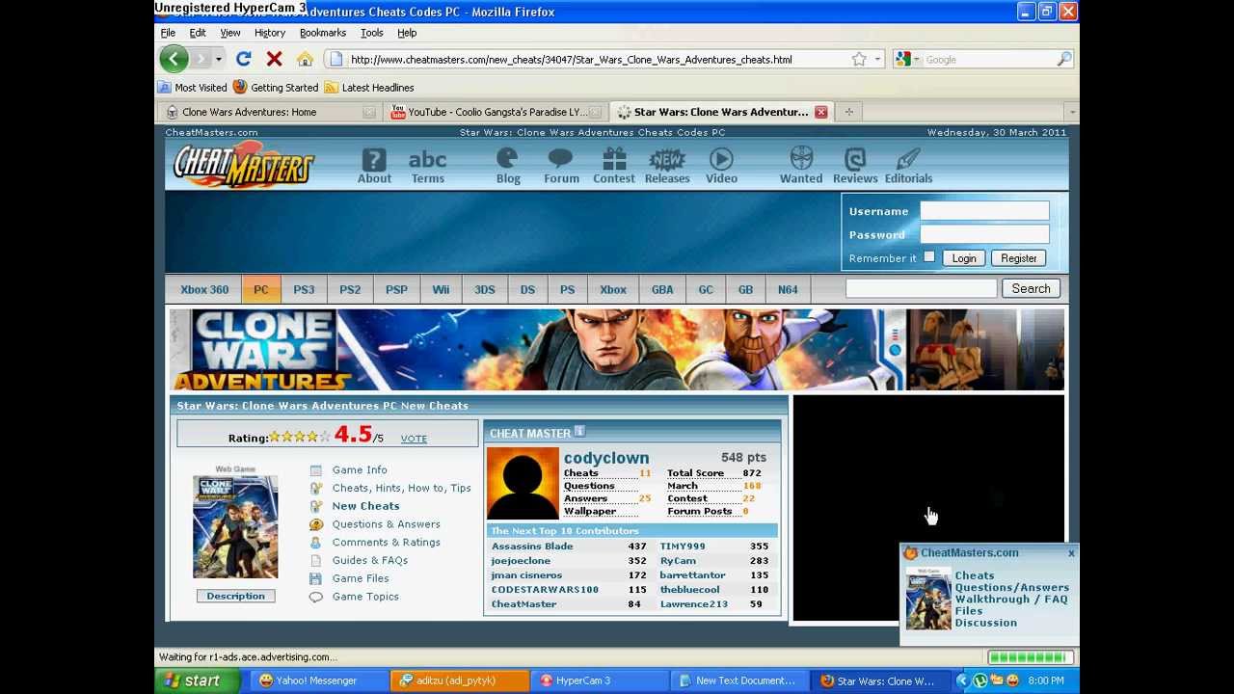
Task: Open codyclown profile name link
Action: pos(606,458)
